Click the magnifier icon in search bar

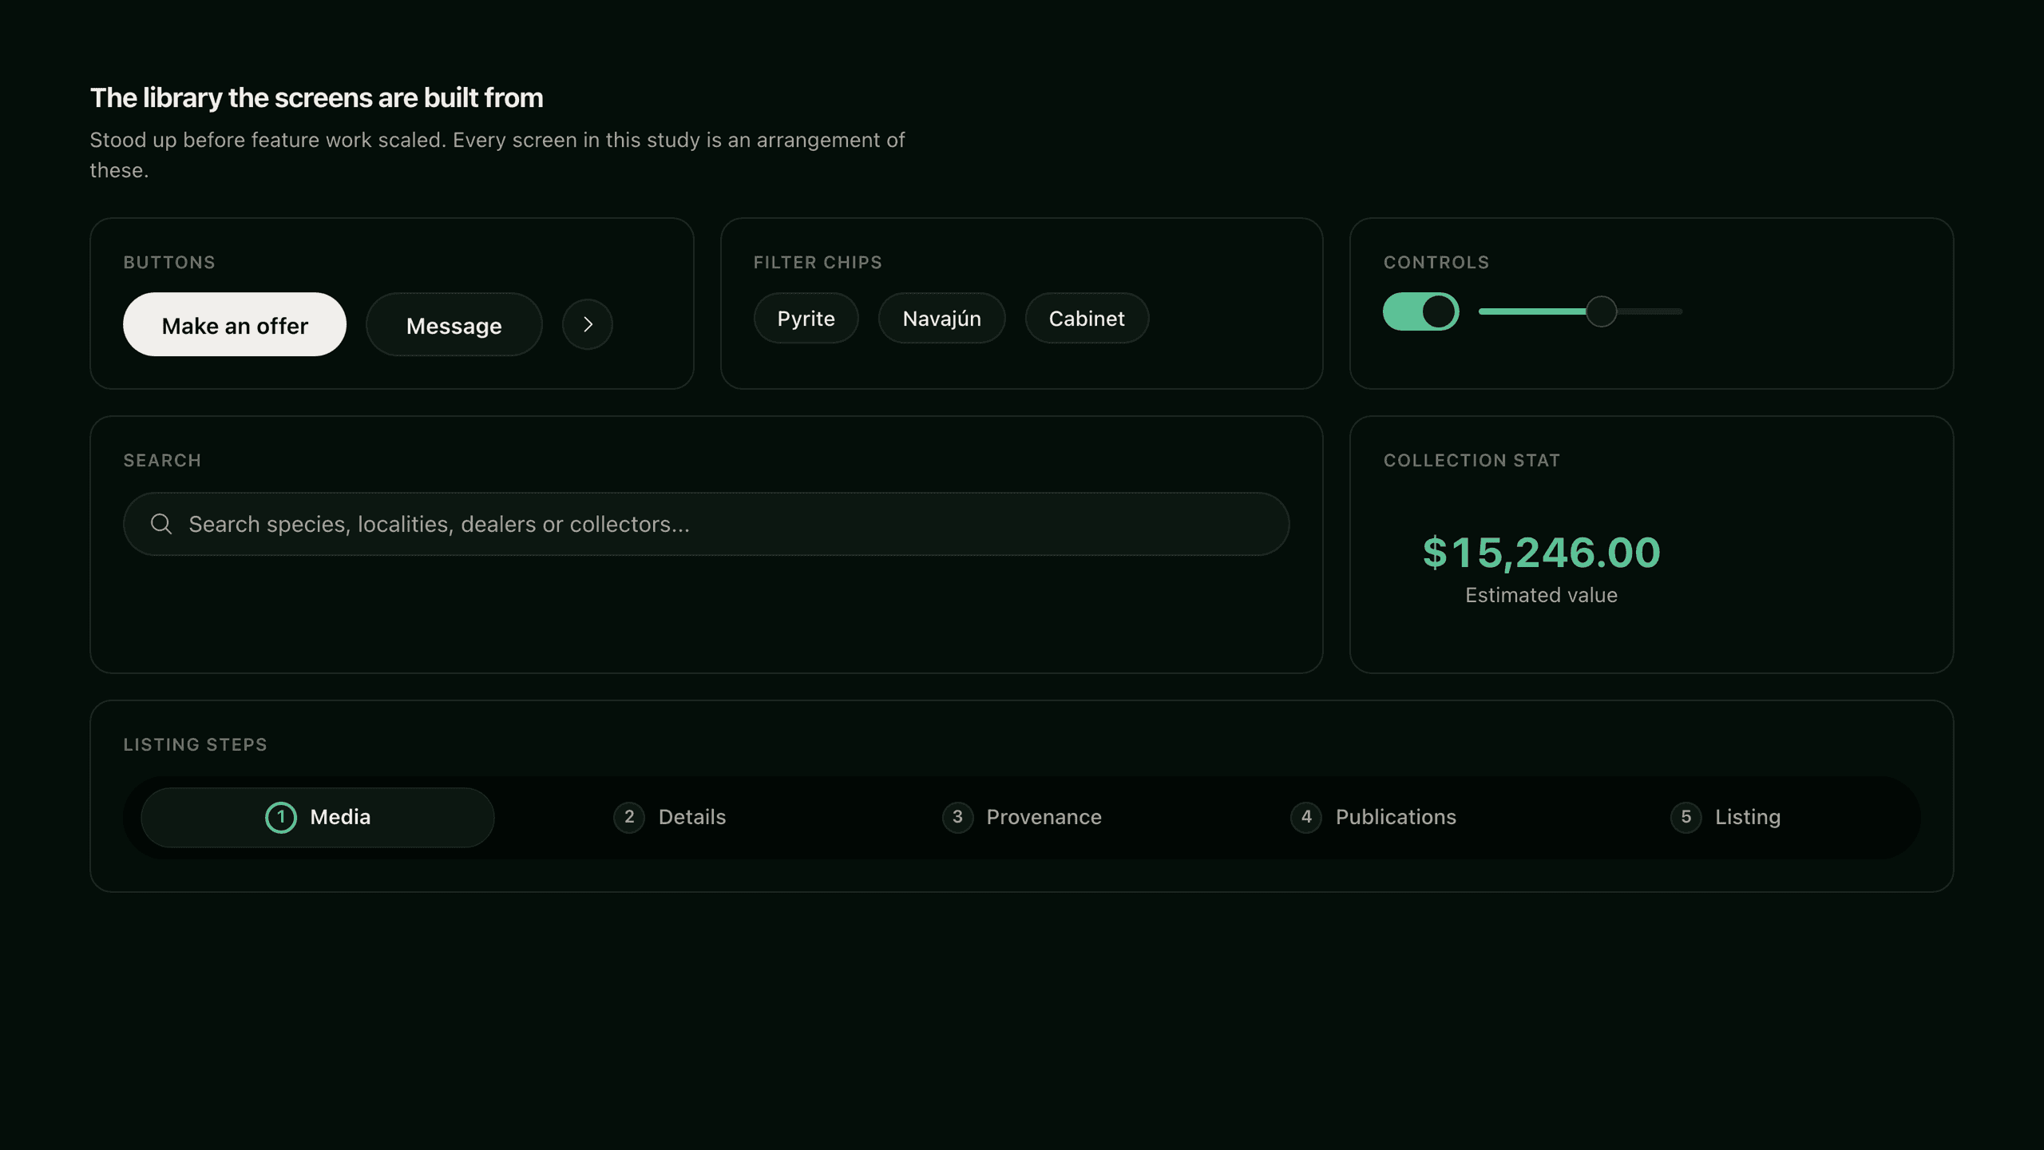coord(161,524)
